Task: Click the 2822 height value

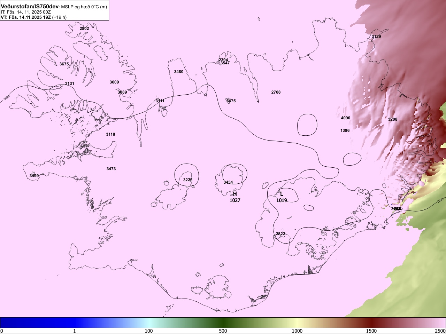Action: (280, 234)
